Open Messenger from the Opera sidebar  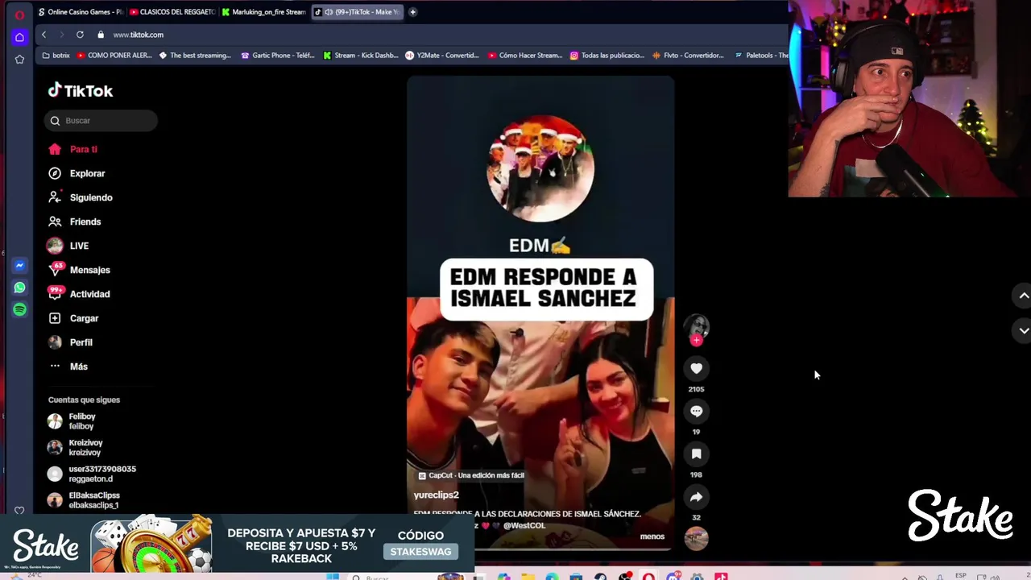pos(19,265)
